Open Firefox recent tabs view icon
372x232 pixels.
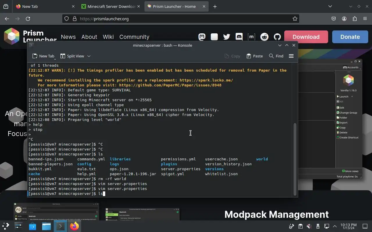pyautogui.click(x=6, y=6)
